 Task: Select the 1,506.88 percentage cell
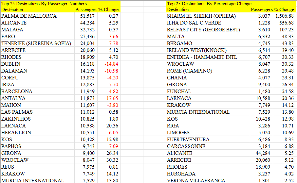coord(284,16)
